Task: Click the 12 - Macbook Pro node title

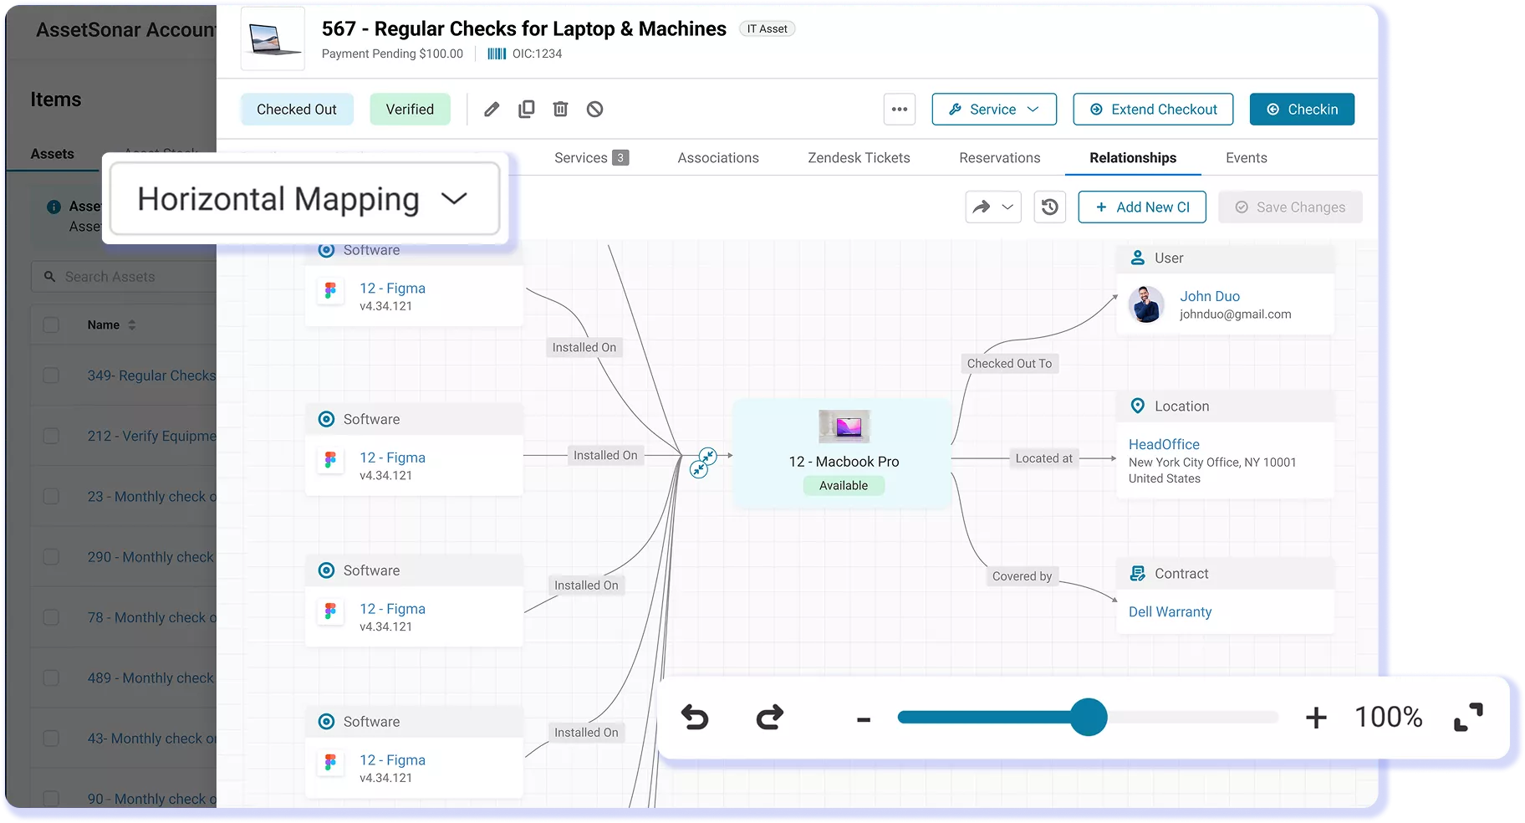Action: (844, 462)
